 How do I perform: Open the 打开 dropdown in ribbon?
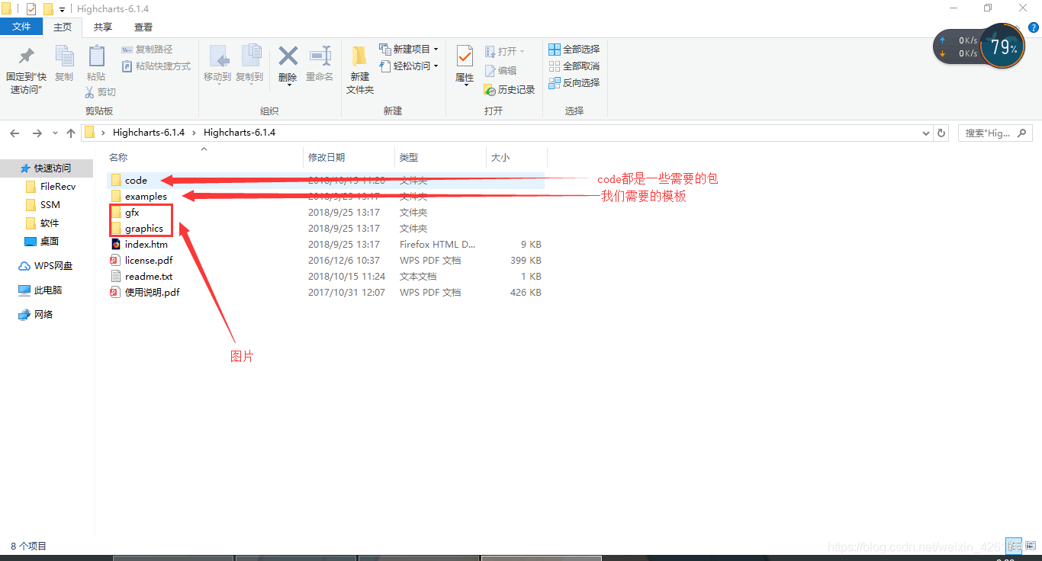pos(504,51)
